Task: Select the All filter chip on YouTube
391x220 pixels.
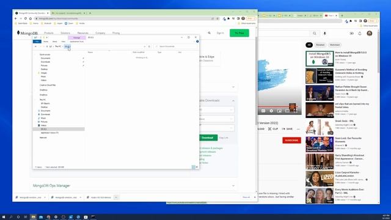Action: 309,45
